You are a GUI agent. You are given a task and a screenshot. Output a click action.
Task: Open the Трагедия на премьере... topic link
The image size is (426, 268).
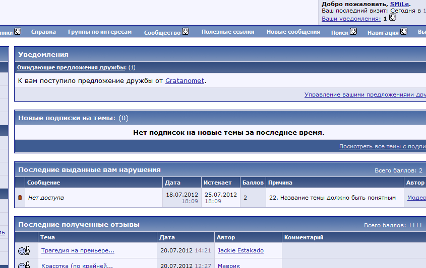[x=78, y=250]
